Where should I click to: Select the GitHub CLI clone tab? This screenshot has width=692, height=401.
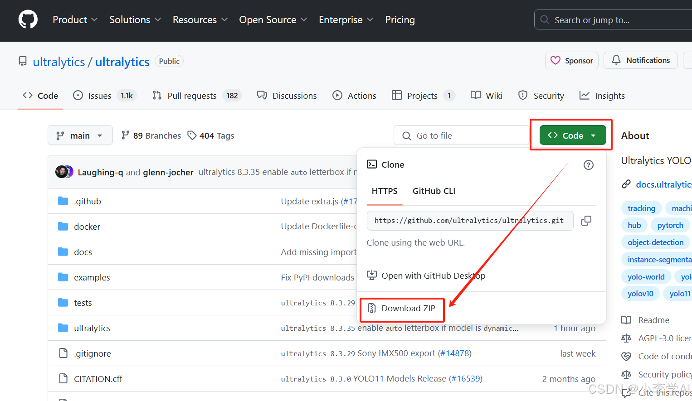(434, 191)
